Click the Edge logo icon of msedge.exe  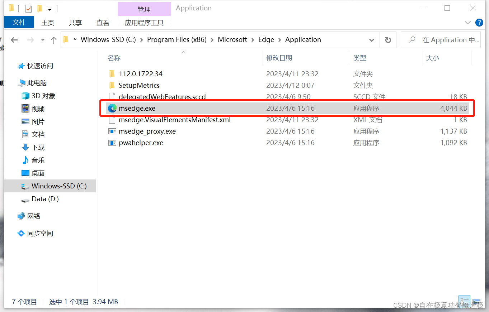(x=112, y=108)
